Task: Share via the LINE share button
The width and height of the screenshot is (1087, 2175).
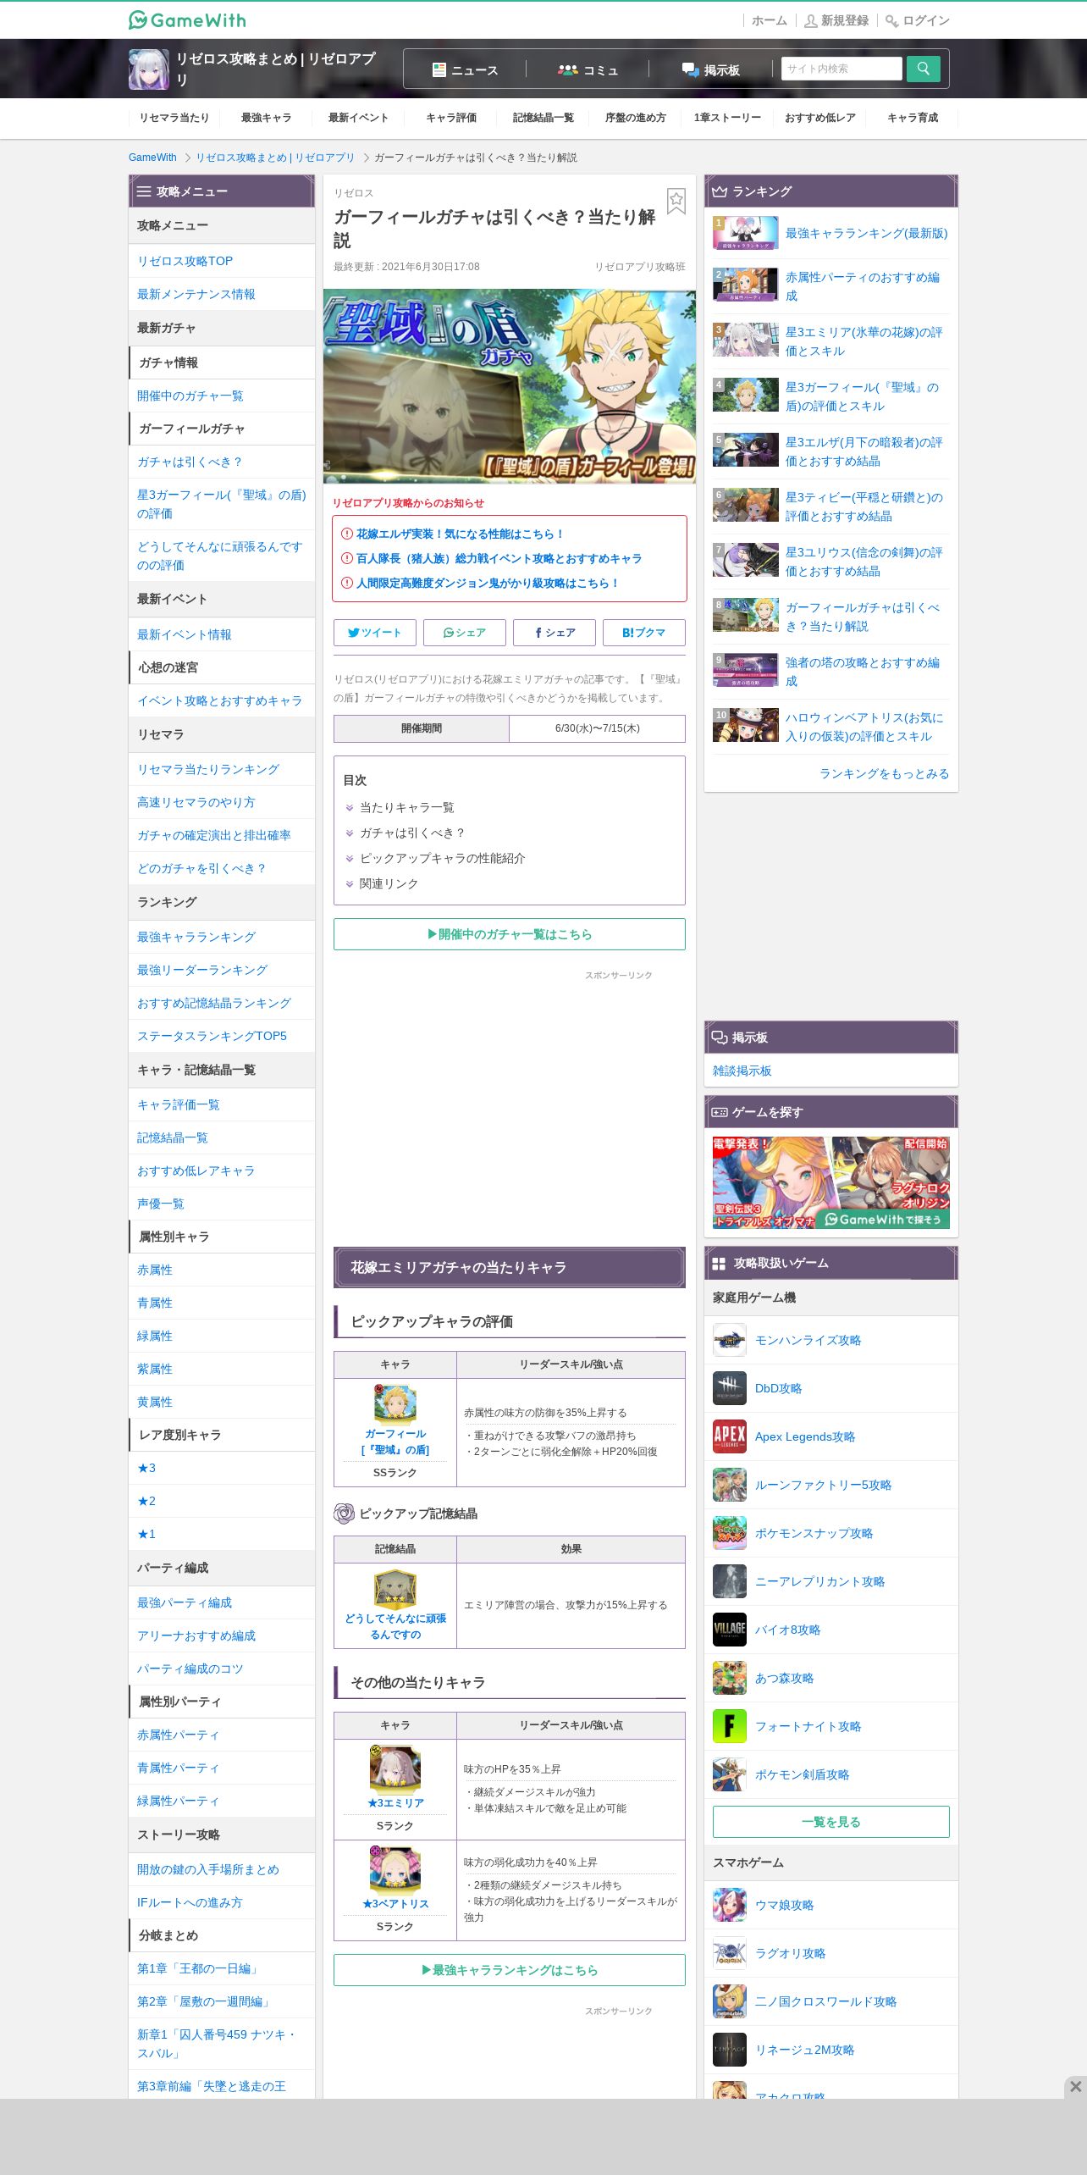Action: point(464,633)
